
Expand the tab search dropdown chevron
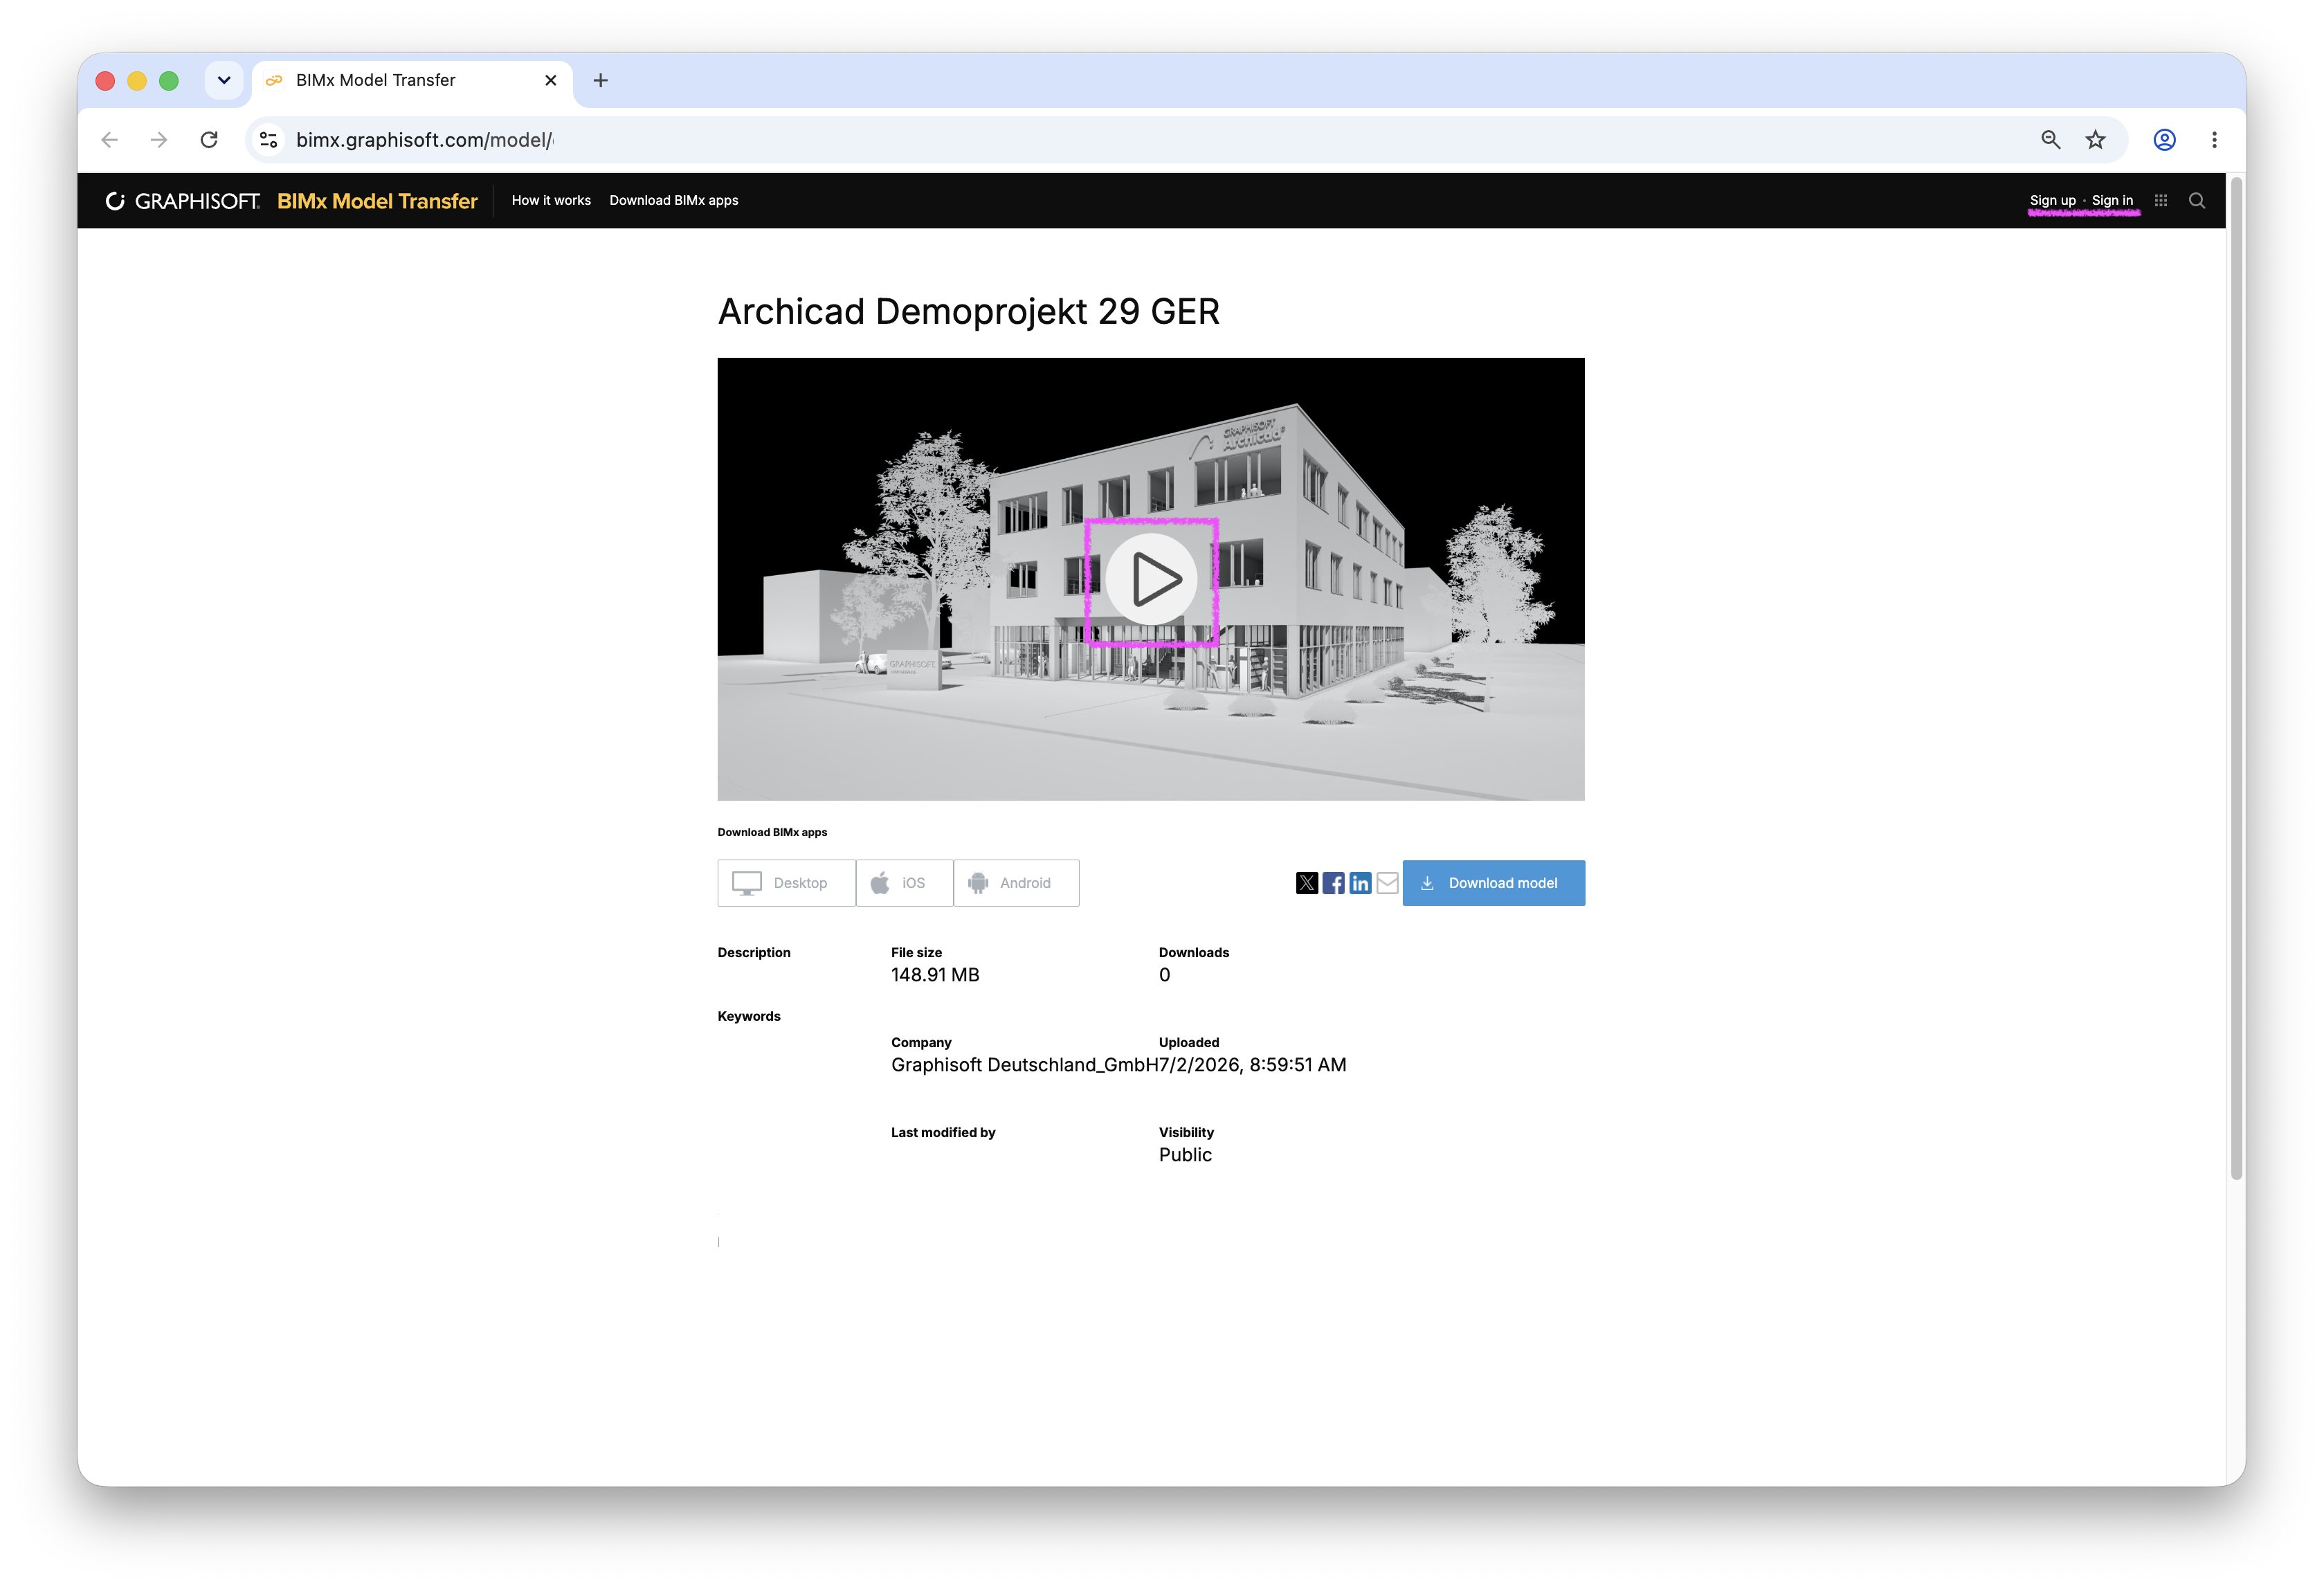224,80
